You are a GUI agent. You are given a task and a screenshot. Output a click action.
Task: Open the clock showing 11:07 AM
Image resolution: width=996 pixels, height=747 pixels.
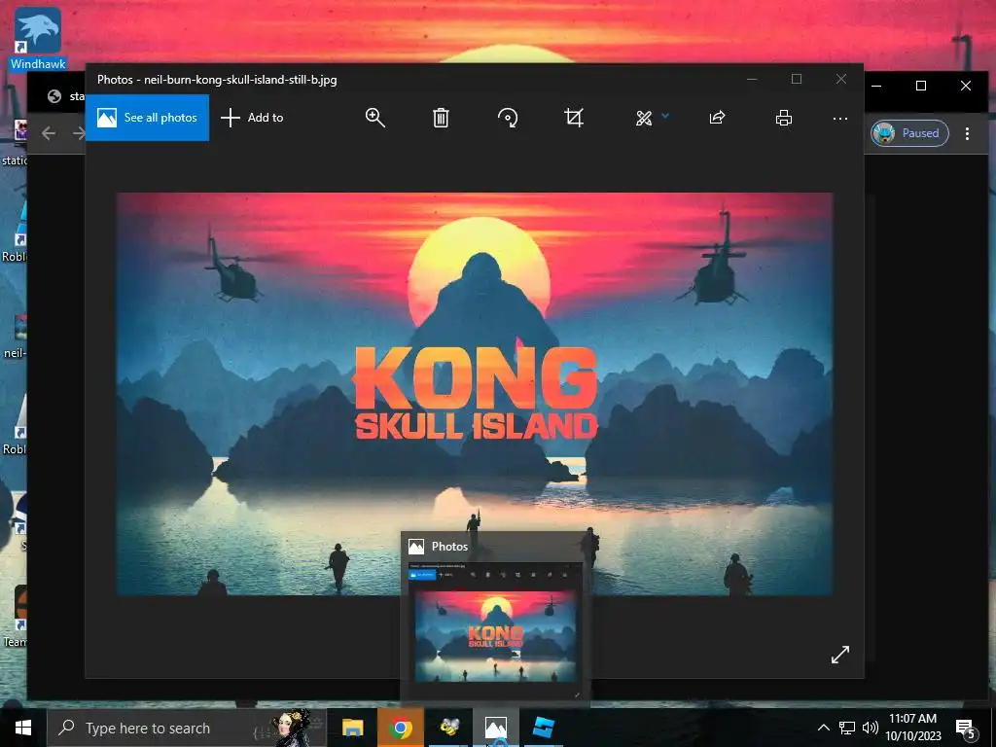click(912, 728)
